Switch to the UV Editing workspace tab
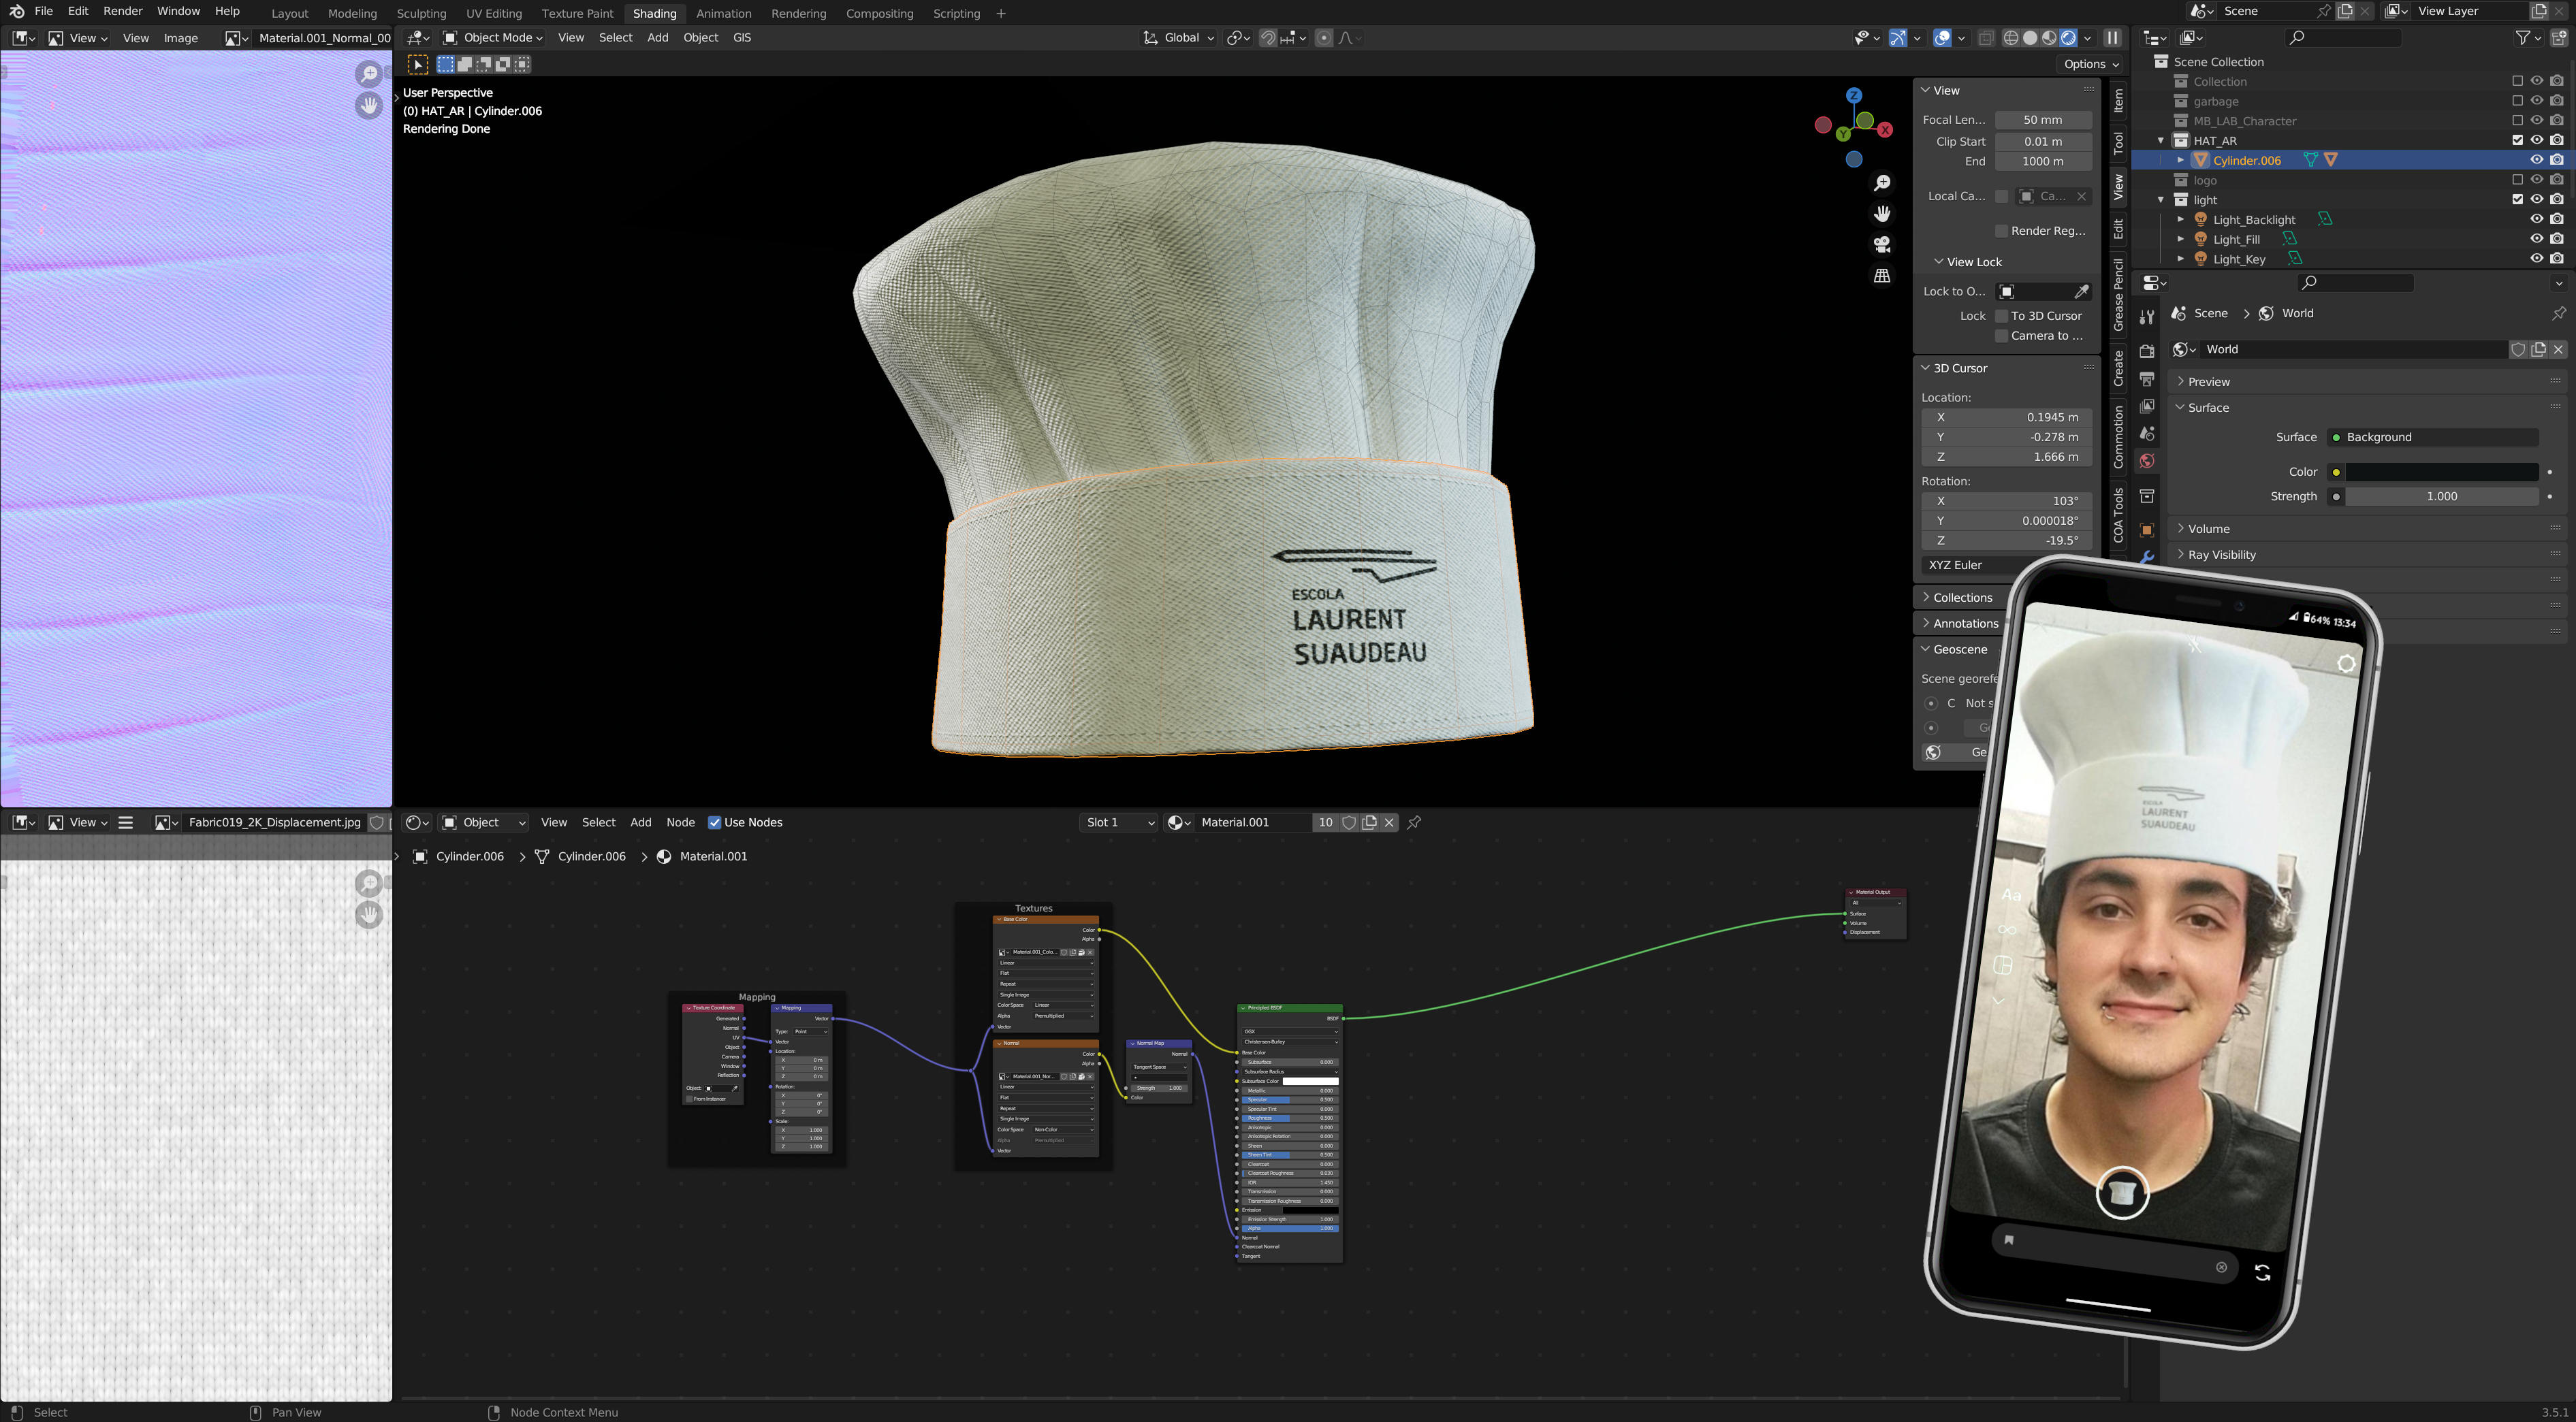Viewport: 2576px width, 1422px height. (x=494, y=13)
